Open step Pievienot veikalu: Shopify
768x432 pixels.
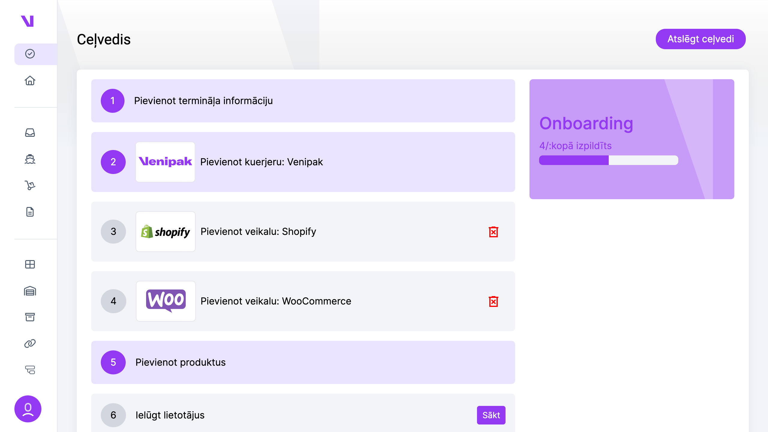[303, 232]
